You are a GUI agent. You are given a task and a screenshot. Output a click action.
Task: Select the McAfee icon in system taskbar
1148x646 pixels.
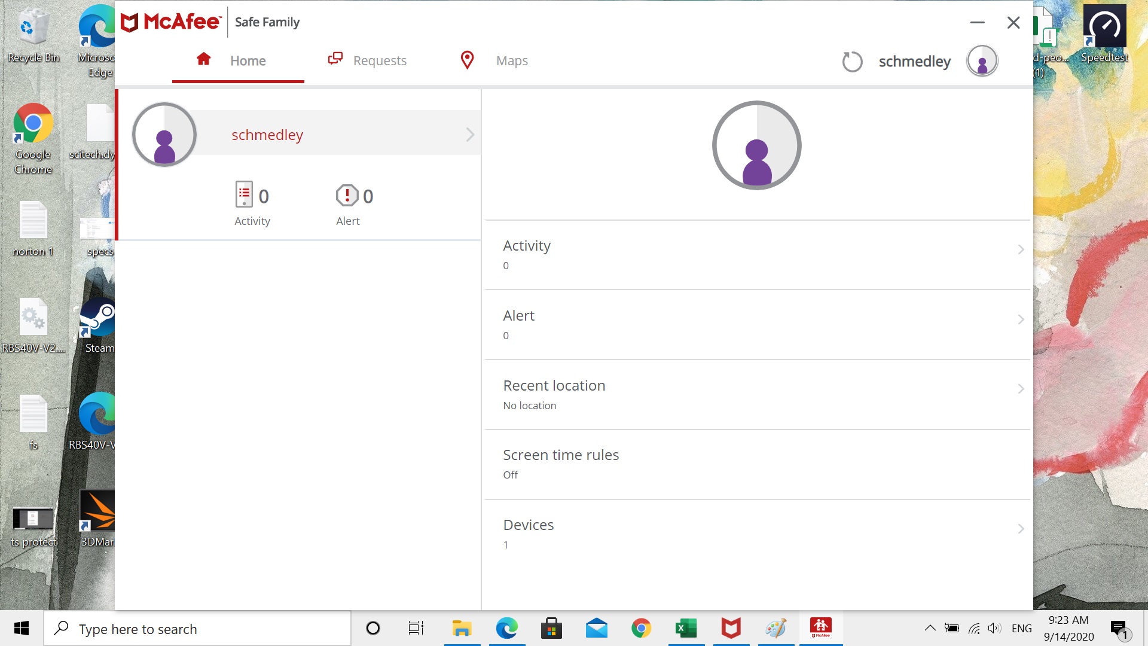tap(730, 628)
